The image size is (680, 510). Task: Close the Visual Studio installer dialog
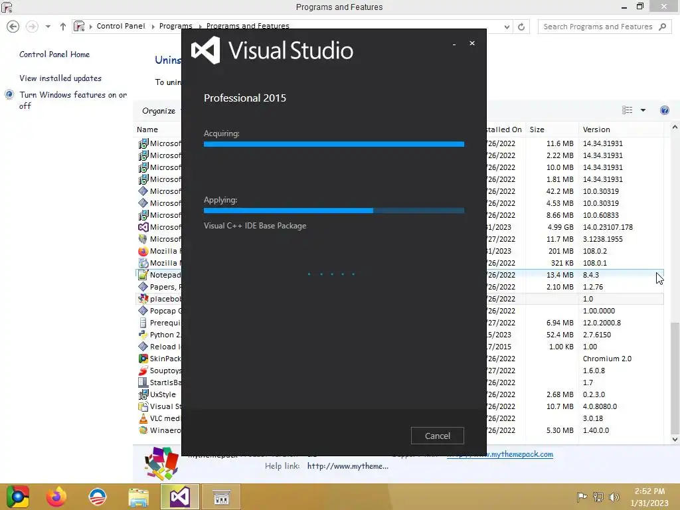pos(472,43)
